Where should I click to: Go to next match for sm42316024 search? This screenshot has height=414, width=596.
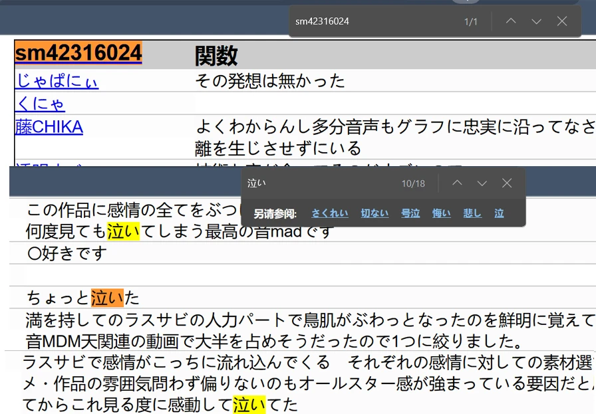(536, 21)
